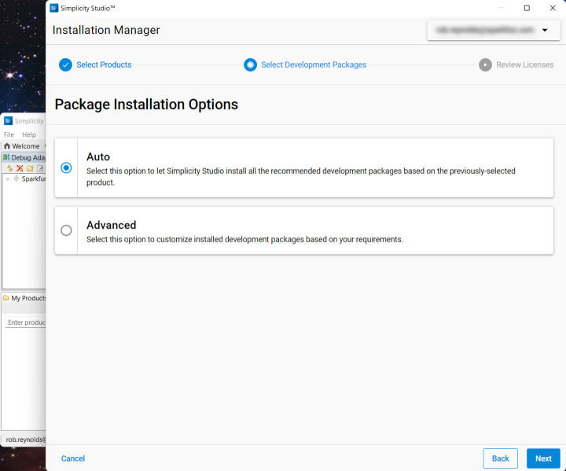Click the Advanced option description text

pyautogui.click(x=244, y=240)
